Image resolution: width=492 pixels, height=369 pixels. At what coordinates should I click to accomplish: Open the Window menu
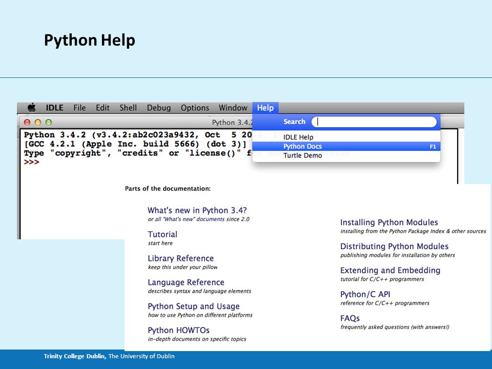click(x=233, y=108)
